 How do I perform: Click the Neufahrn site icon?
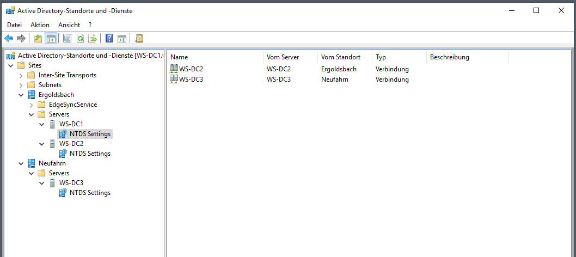tap(32, 163)
